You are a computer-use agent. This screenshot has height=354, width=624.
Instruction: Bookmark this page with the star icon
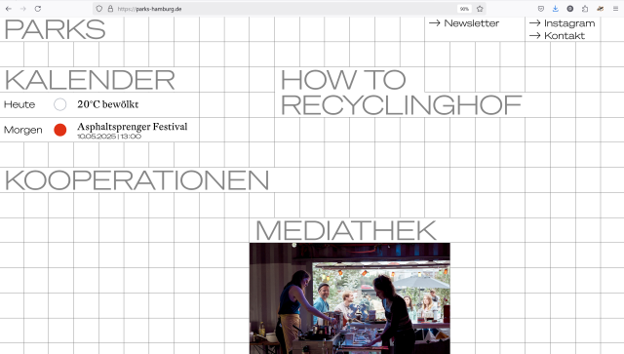click(x=480, y=9)
